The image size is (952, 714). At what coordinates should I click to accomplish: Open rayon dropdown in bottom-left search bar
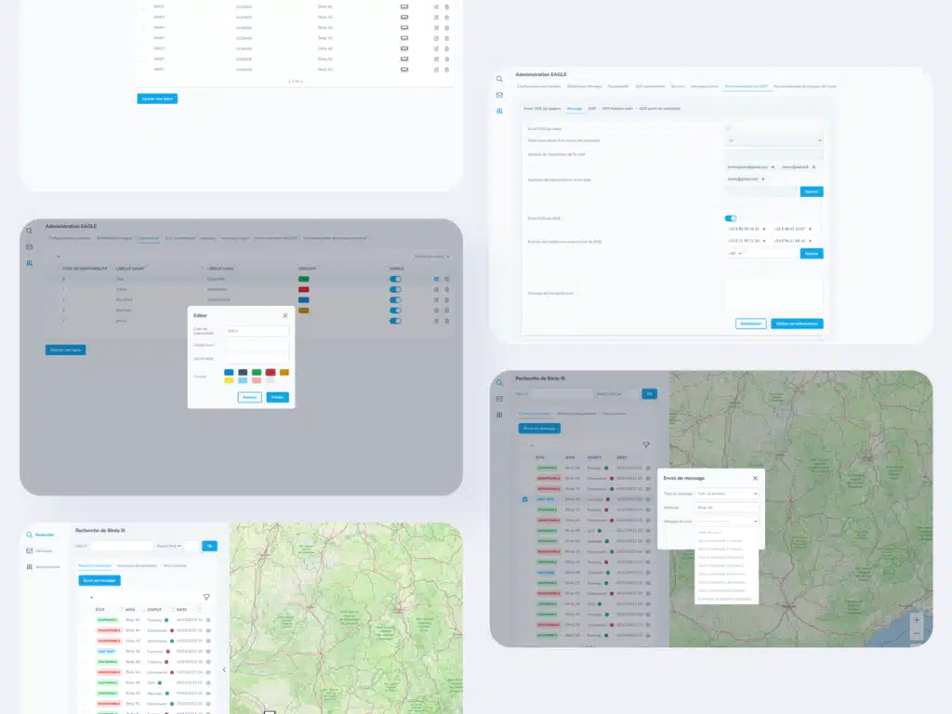tap(169, 546)
